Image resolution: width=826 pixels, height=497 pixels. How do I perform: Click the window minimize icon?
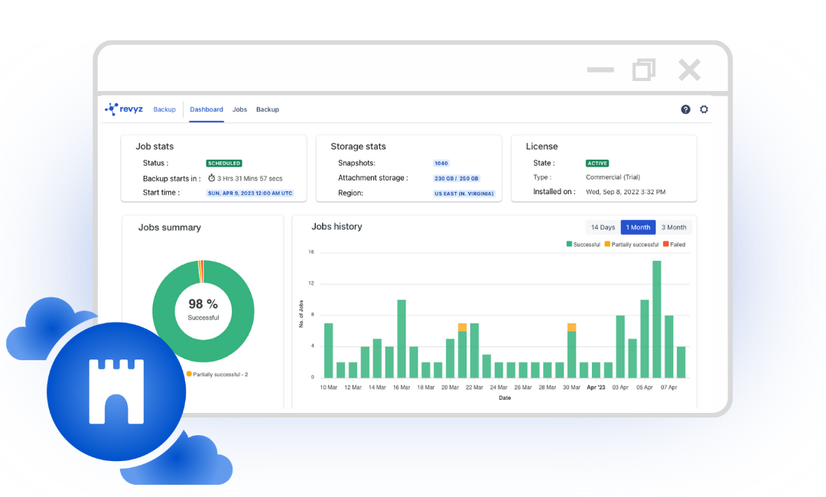(x=600, y=70)
